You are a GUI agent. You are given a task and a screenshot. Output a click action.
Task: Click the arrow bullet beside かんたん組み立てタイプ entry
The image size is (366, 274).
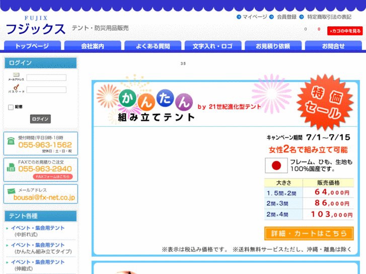[x=8, y=245]
